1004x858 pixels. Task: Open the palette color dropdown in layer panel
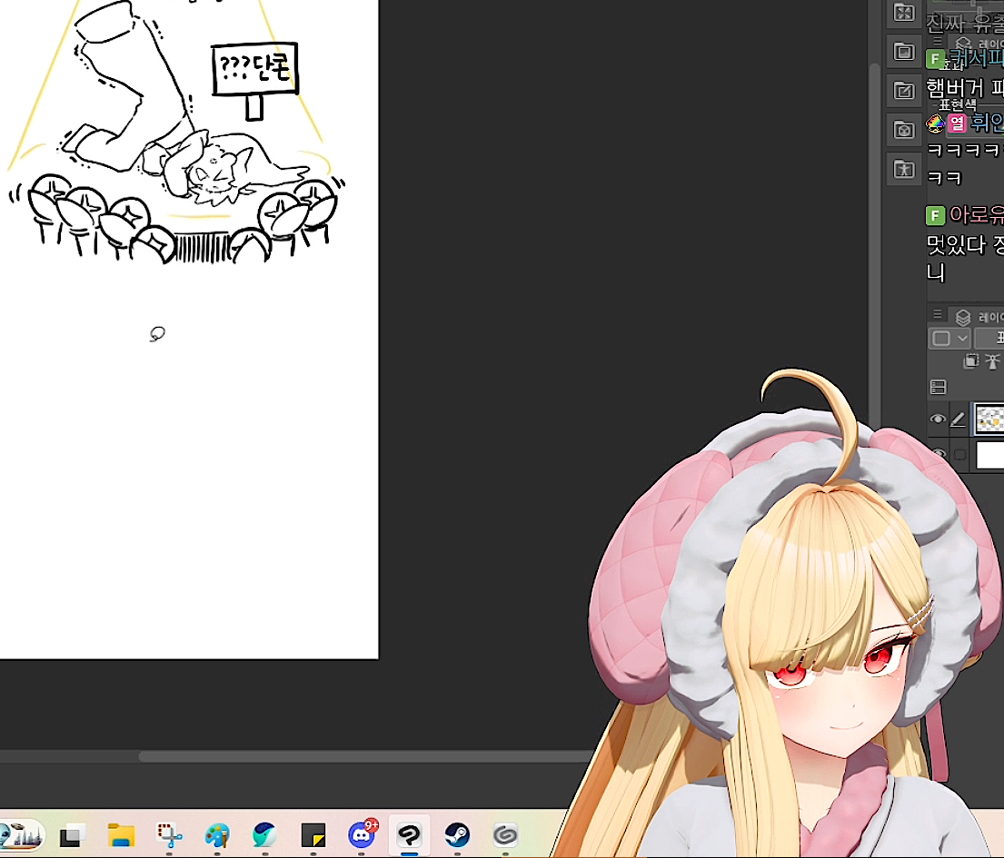click(x=950, y=339)
